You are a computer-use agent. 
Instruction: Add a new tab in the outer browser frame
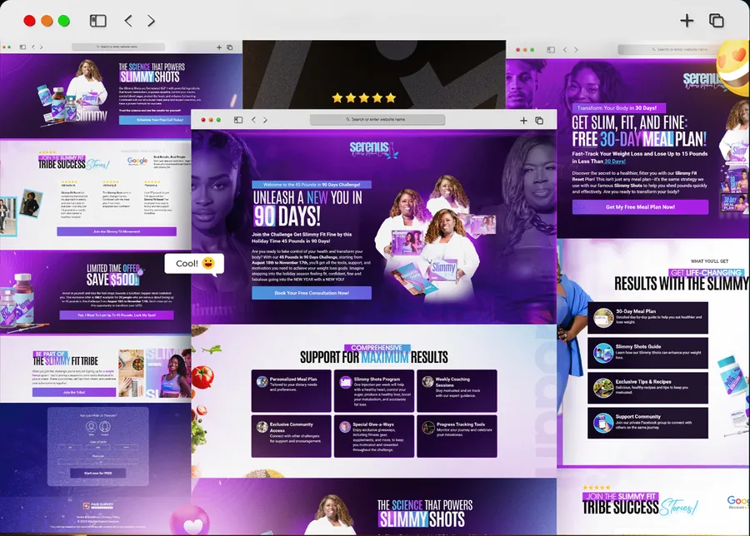point(687,21)
